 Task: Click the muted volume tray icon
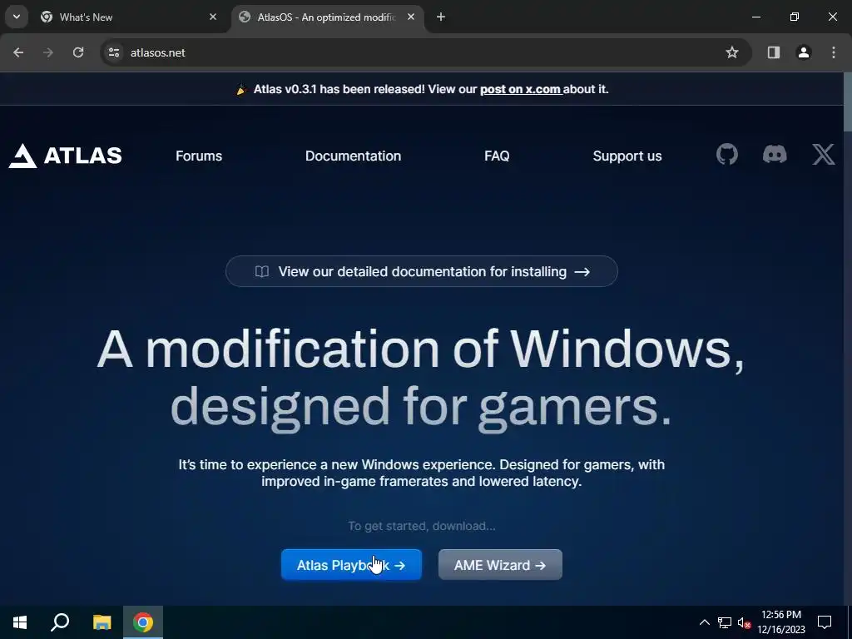[744, 622]
